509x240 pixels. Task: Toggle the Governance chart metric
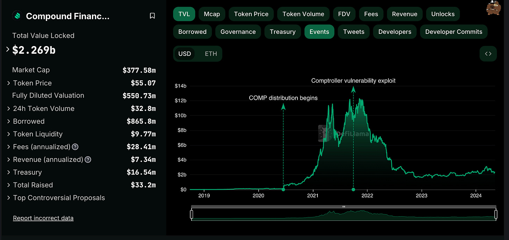coord(238,32)
